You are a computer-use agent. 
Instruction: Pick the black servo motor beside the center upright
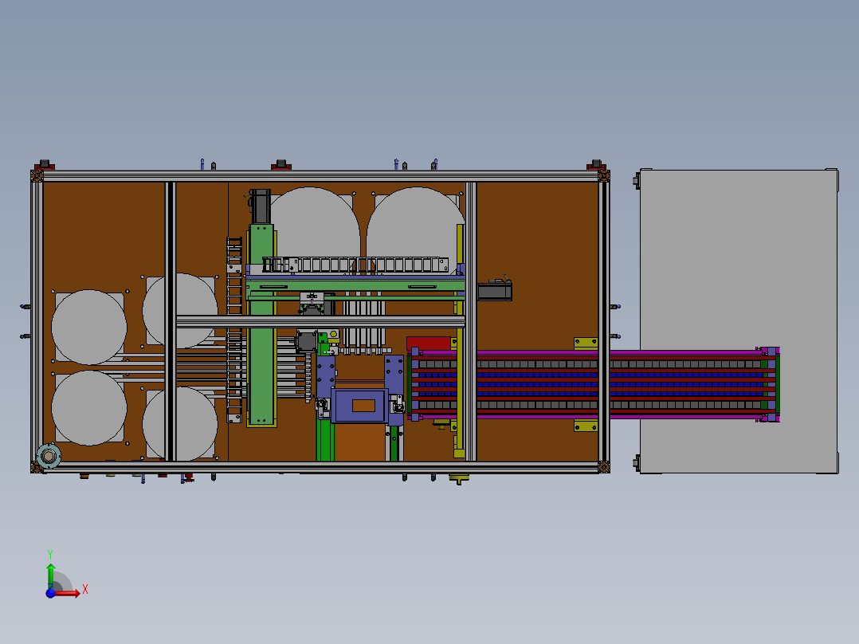point(495,290)
